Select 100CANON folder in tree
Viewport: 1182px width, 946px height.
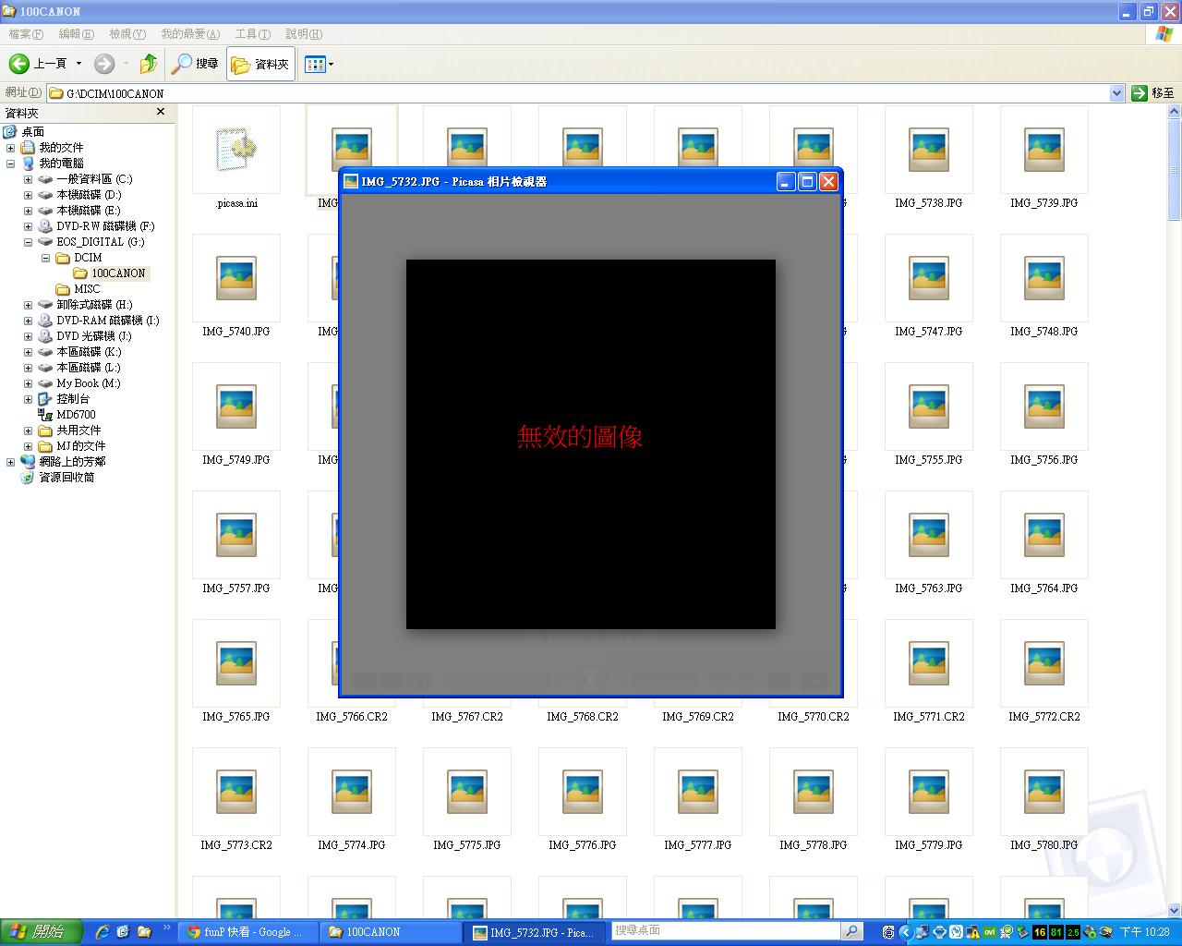(118, 273)
